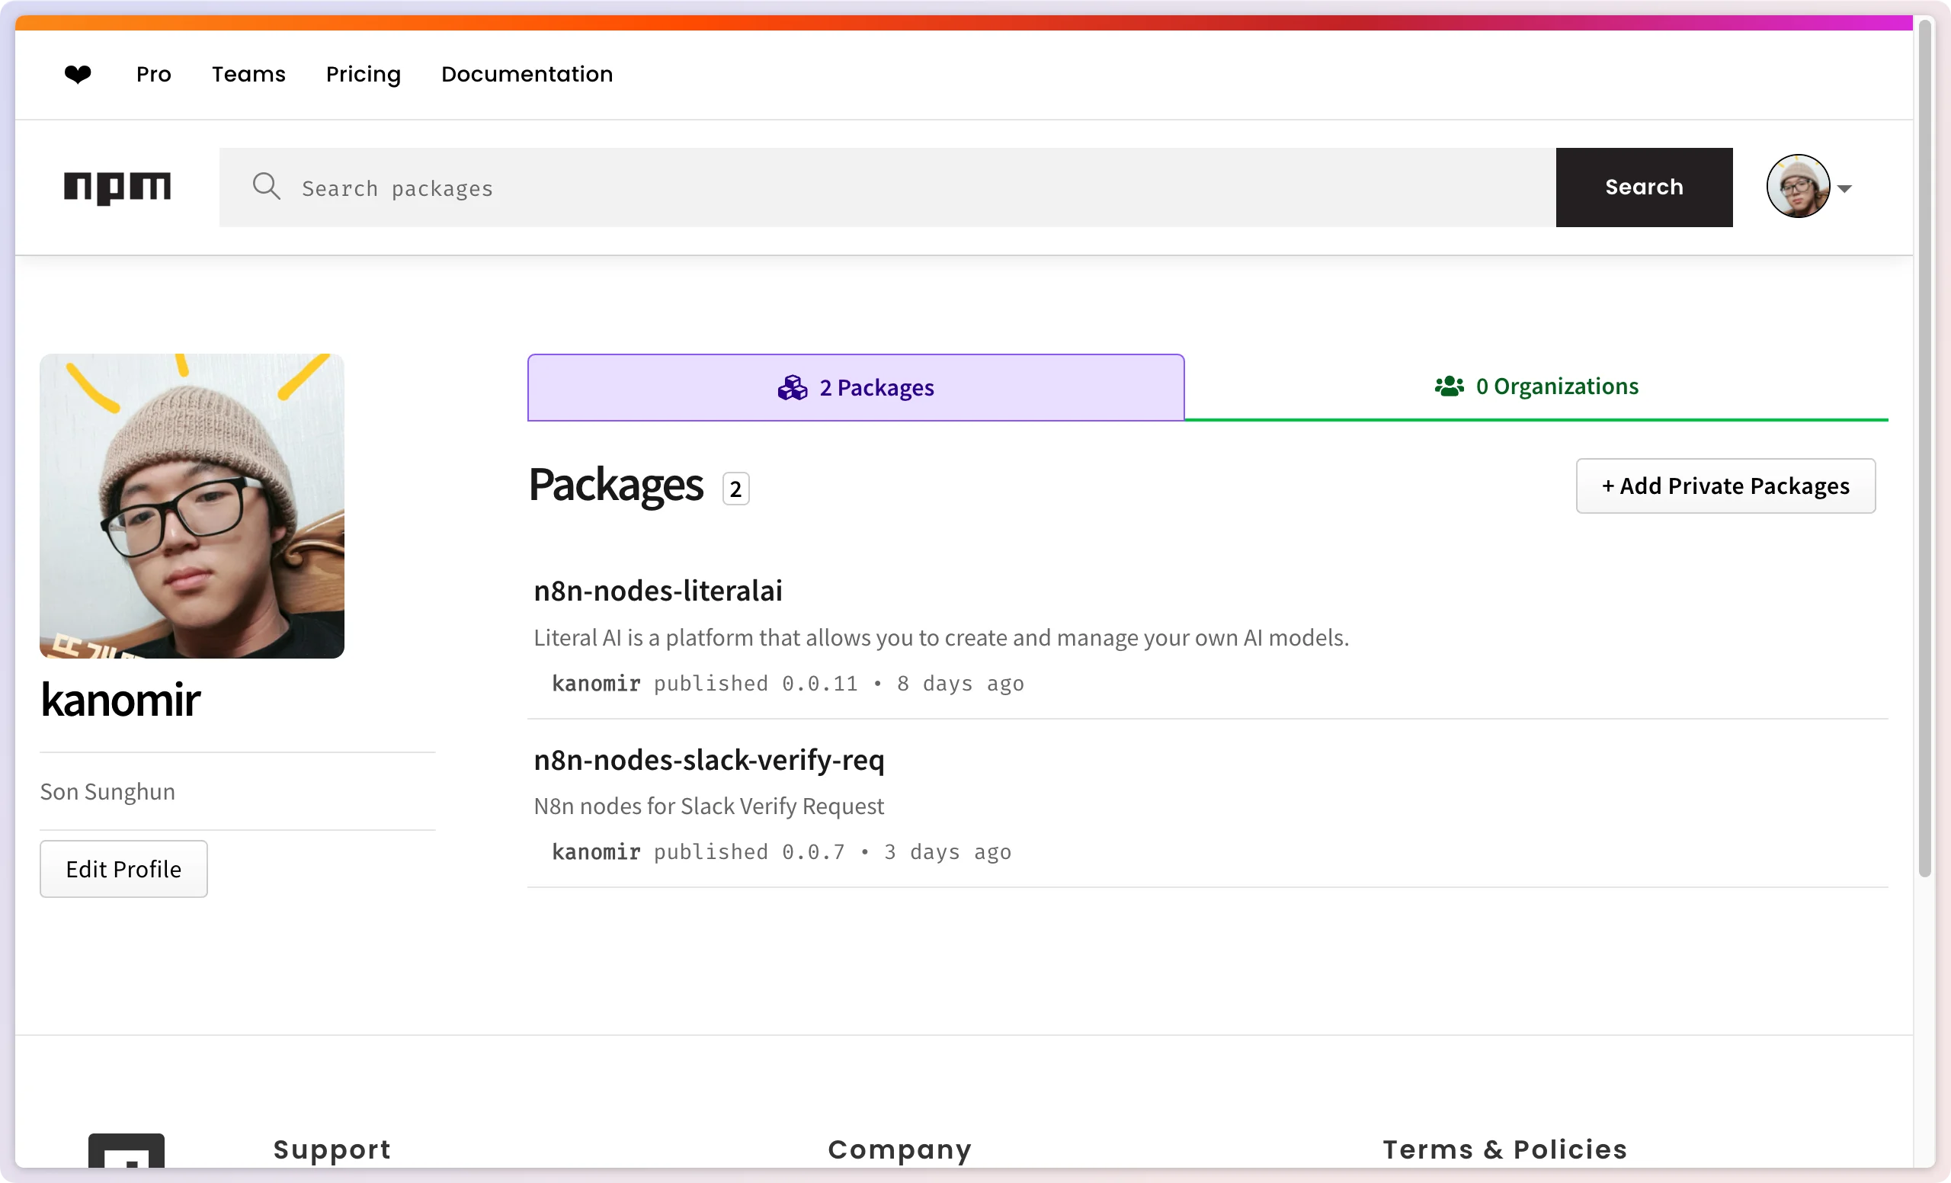Open the n8n-nodes-literalai package
Image resolution: width=1951 pixels, height=1183 pixels.
(x=657, y=590)
